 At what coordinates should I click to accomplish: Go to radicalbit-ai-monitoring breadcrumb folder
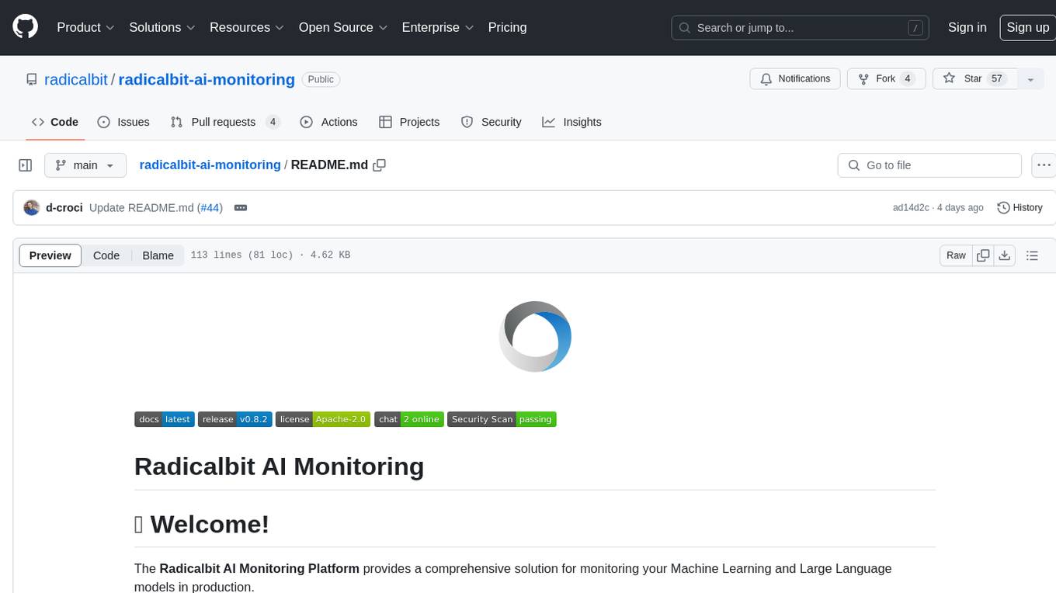[x=210, y=165]
